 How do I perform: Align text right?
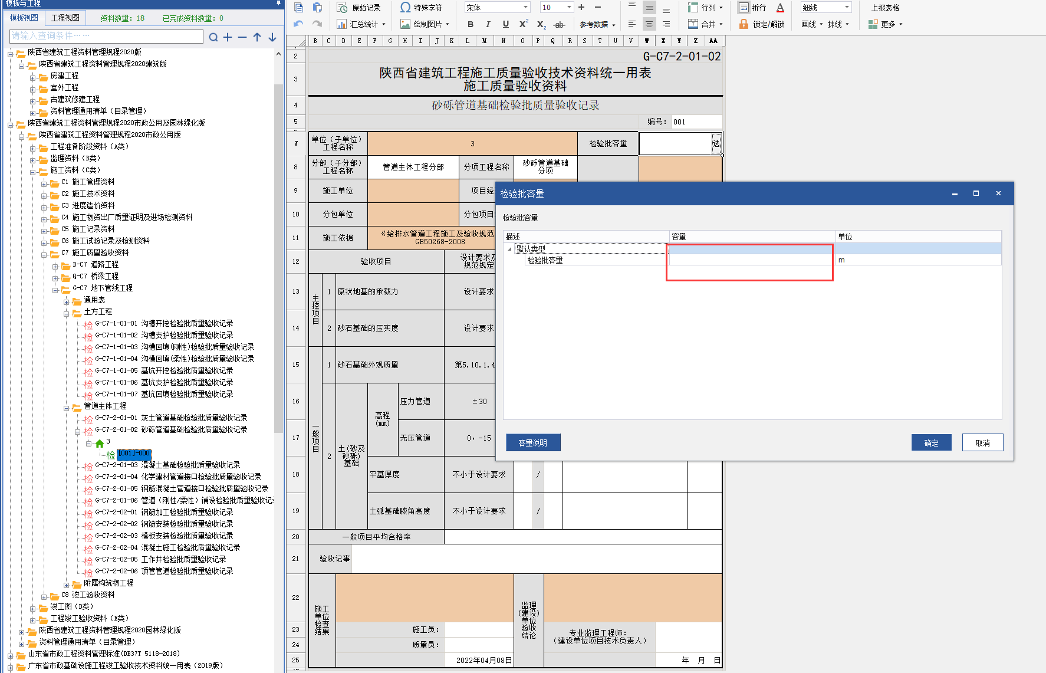point(666,24)
